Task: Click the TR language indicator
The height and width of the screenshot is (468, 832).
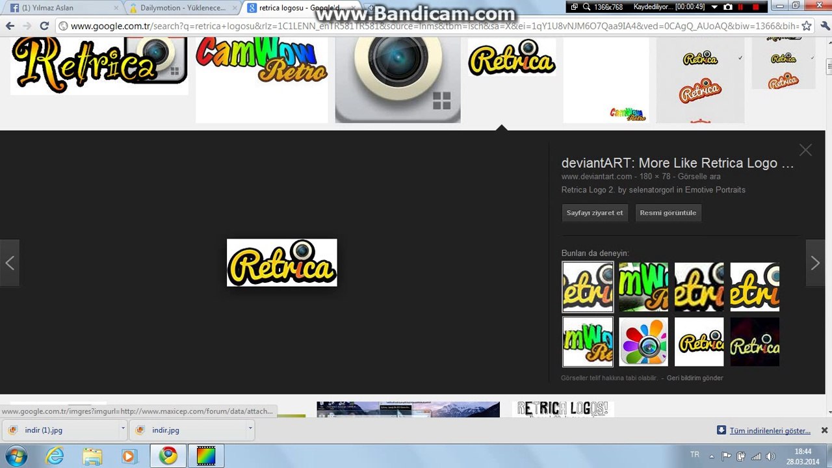Action: pos(695,455)
